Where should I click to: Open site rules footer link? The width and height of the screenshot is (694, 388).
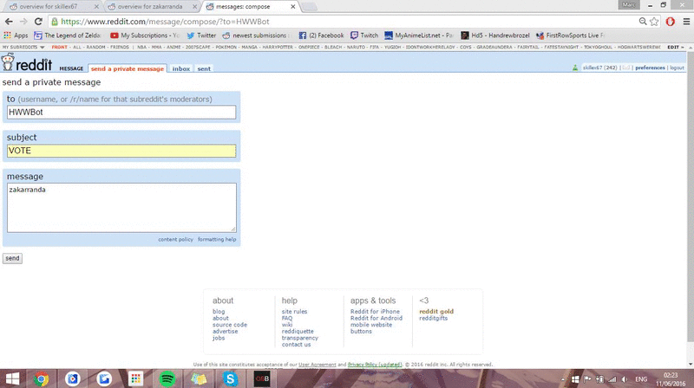coord(294,312)
